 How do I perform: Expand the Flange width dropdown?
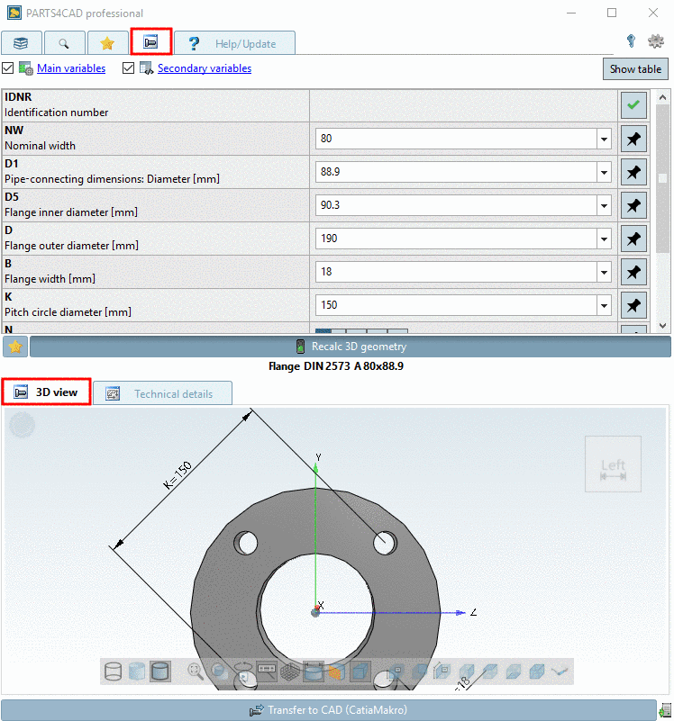pyautogui.click(x=604, y=272)
